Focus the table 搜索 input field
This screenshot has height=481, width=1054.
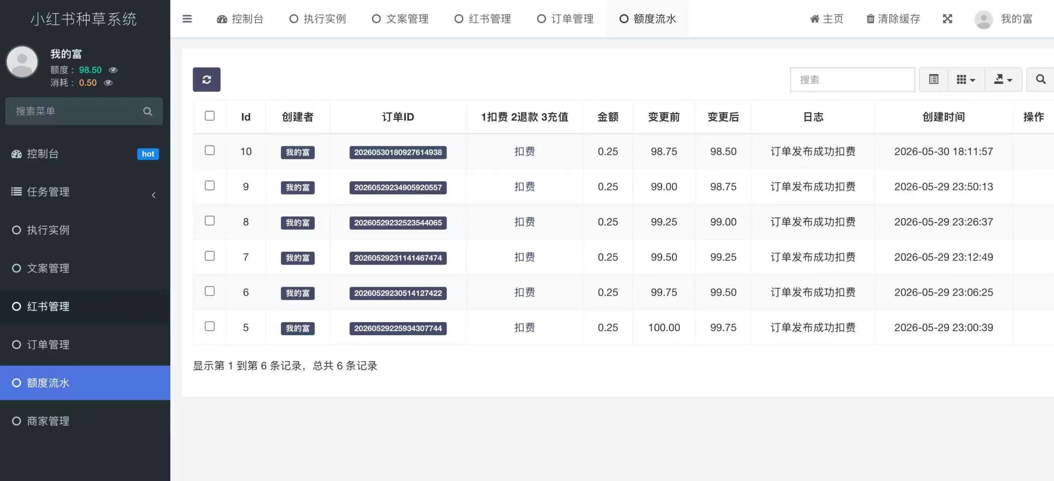(852, 79)
